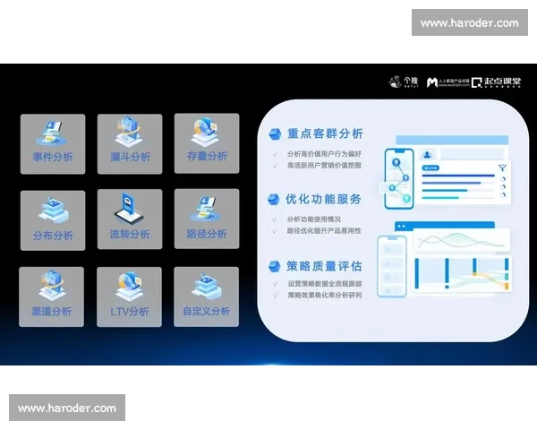537x430 pixels.
Task: Click the 起点课堂 logo
Action: point(495,82)
